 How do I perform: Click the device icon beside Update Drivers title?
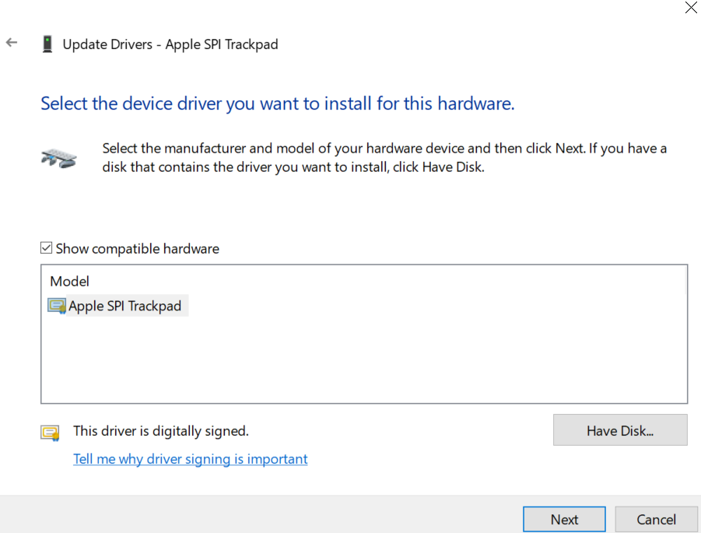[x=47, y=44]
